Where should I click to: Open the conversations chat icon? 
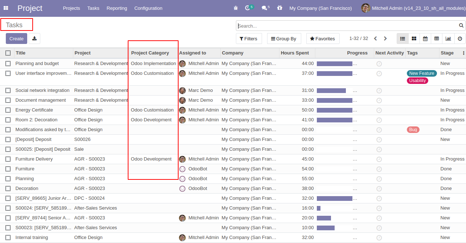click(264, 8)
